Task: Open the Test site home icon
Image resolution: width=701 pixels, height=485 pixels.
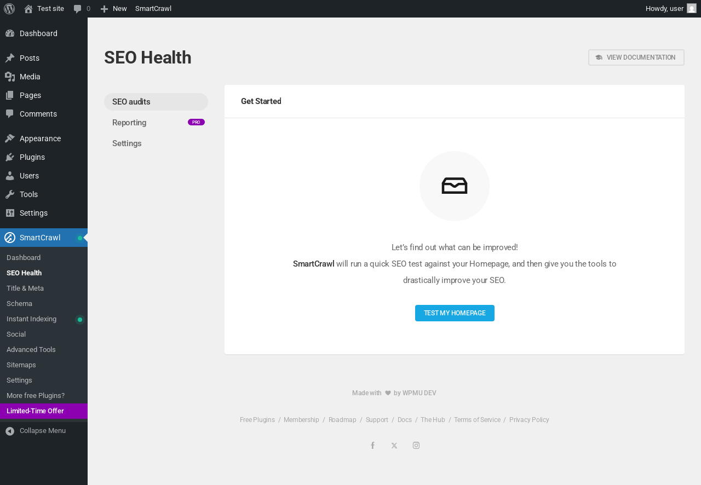Action: tap(28, 9)
